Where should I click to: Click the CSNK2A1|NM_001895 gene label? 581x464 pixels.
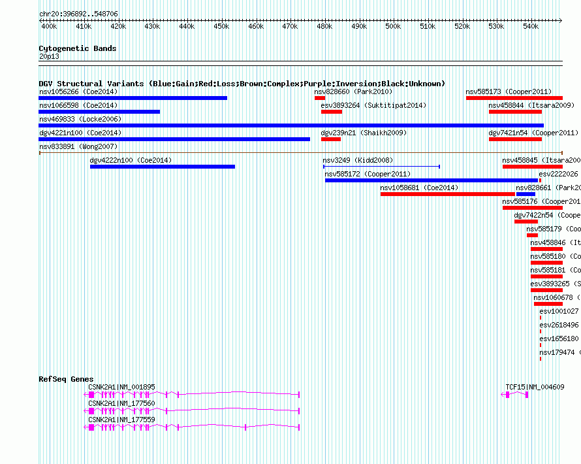(121, 387)
